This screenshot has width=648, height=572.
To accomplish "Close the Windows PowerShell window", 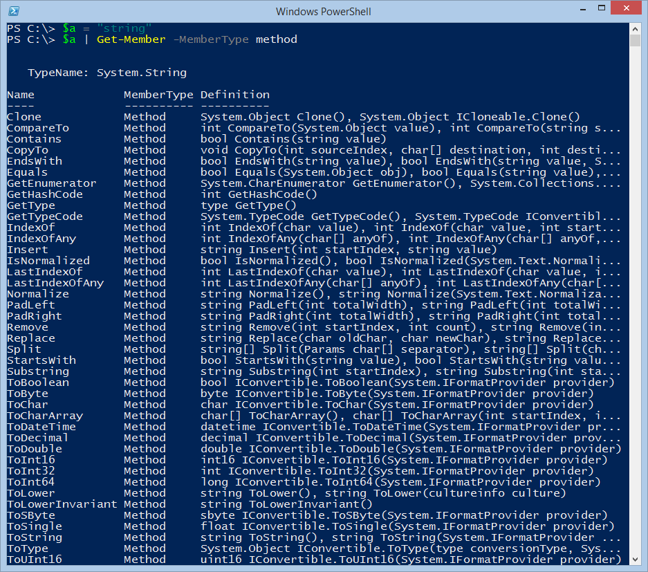I will 626,8.
